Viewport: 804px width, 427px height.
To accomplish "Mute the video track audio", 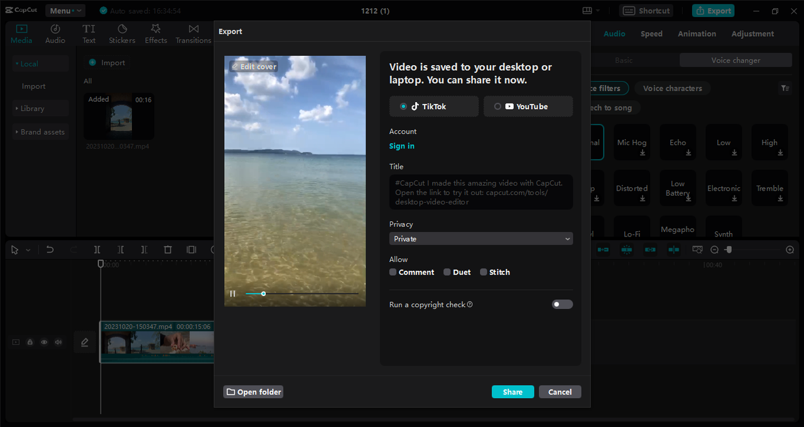I will (58, 342).
